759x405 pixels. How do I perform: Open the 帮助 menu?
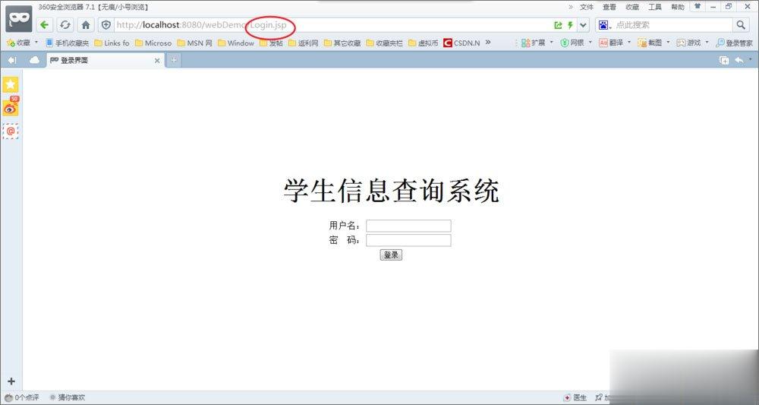pos(678,7)
